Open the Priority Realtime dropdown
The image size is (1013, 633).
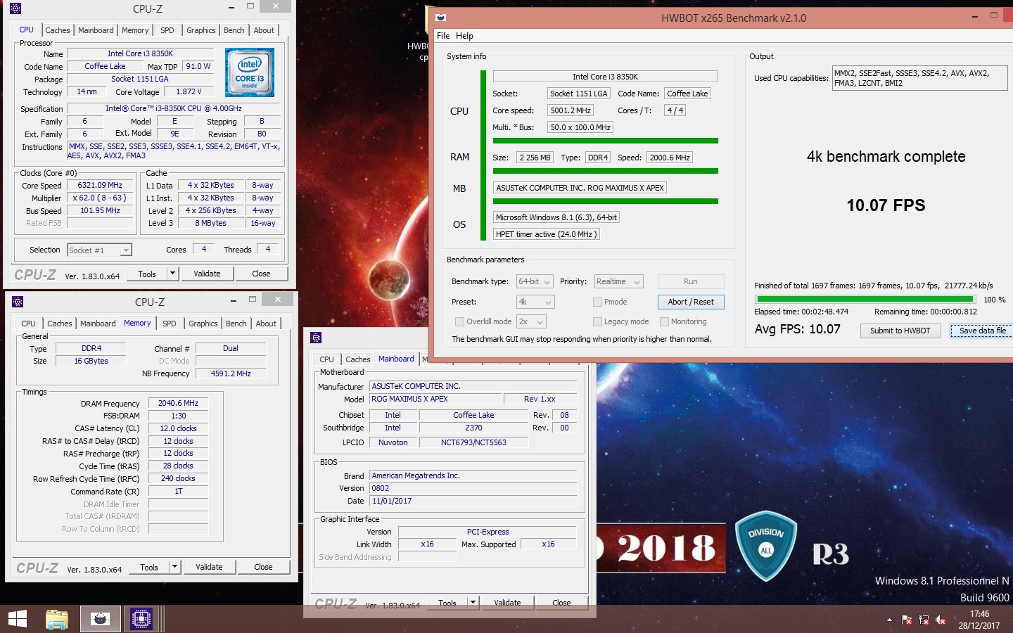618,281
